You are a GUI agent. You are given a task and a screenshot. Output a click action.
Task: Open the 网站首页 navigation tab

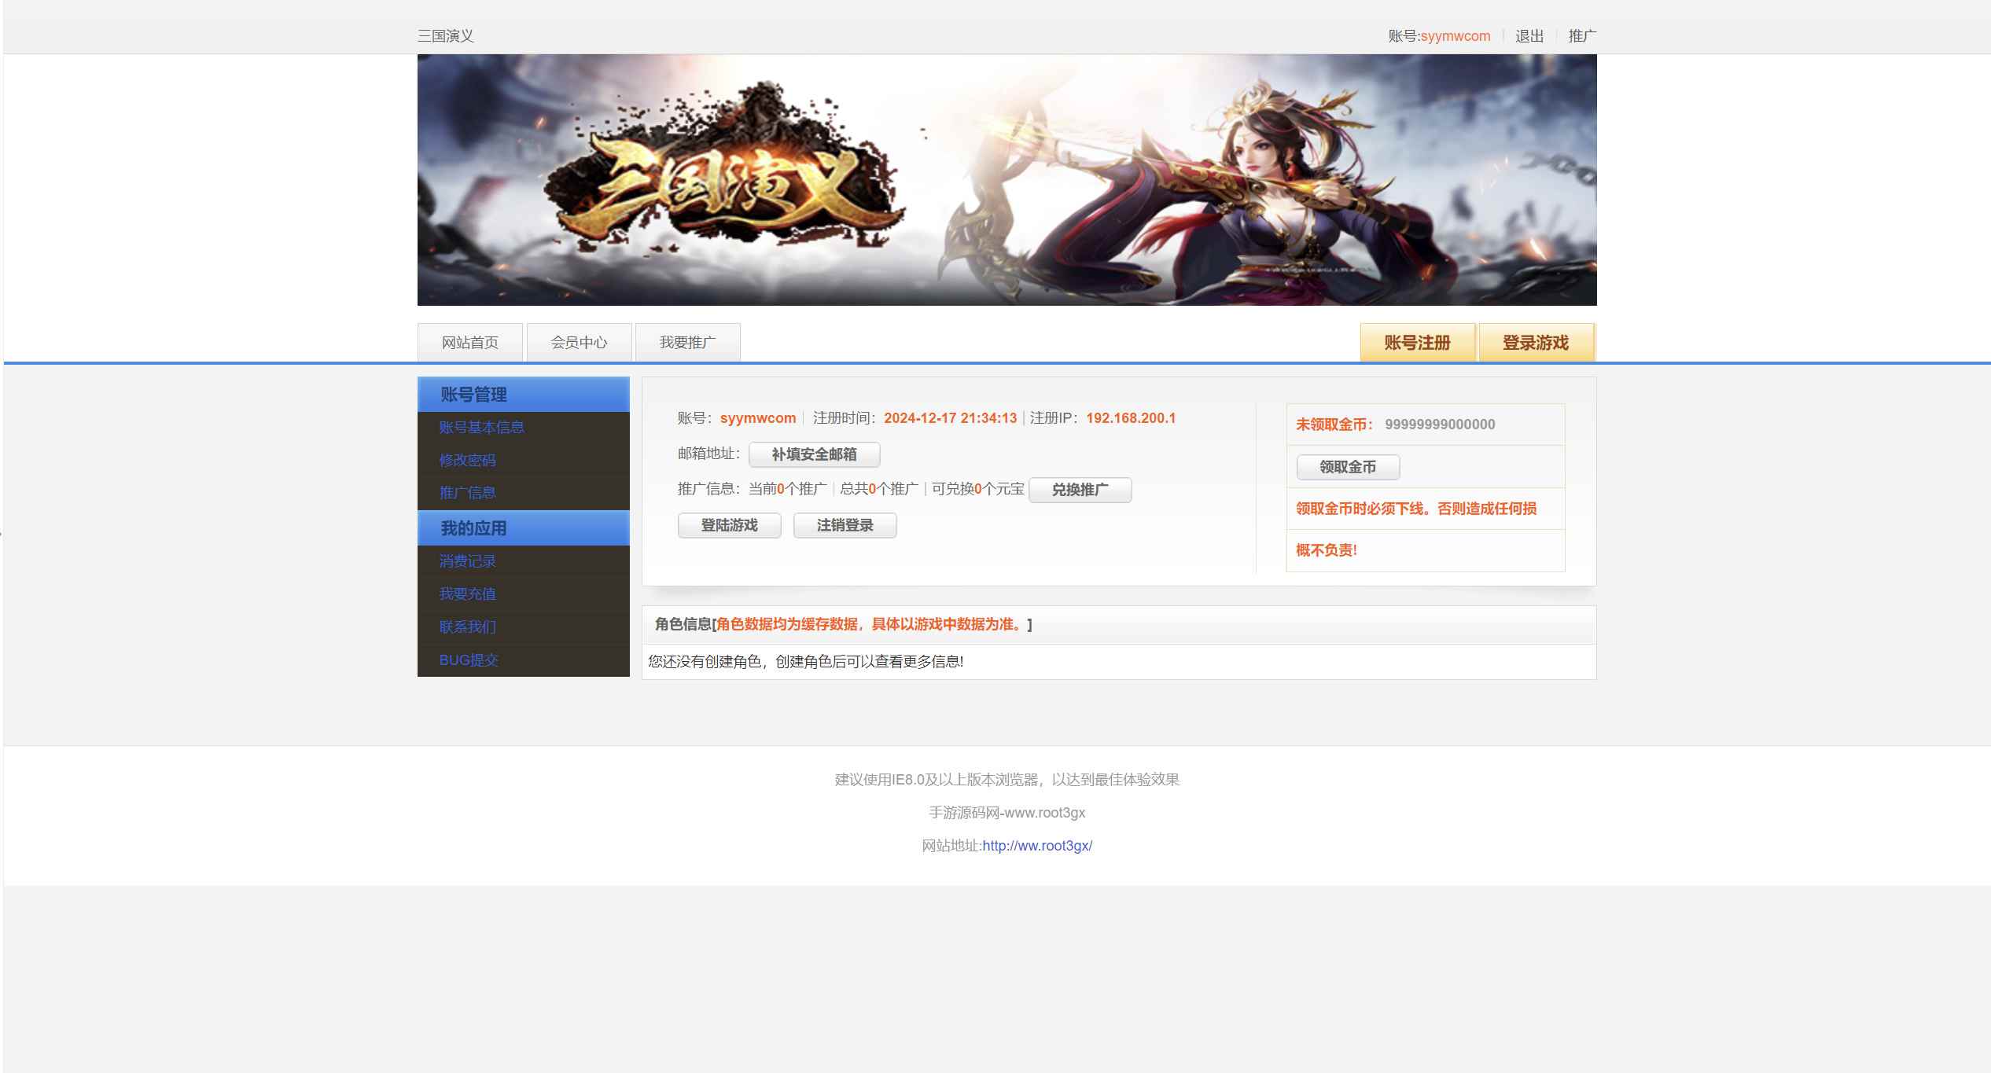pos(469,343)
